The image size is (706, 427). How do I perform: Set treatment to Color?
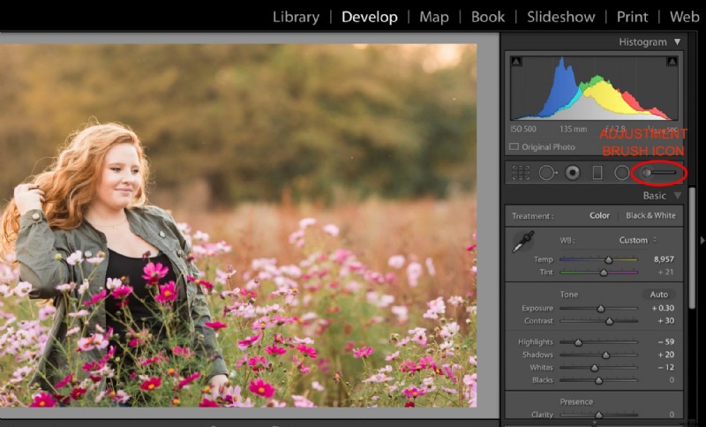click(x=600, y=215)
